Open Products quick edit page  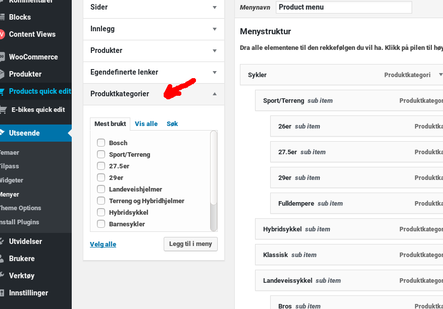pos(40,91)
